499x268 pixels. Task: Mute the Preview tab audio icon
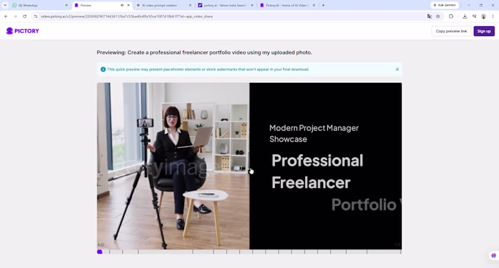click(122, 5)
